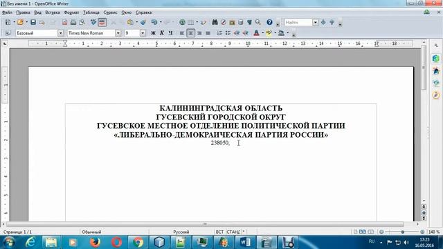Viewport: 443px width, 249px height.
Task: Open the Файл menu
Action: point(7,12)
